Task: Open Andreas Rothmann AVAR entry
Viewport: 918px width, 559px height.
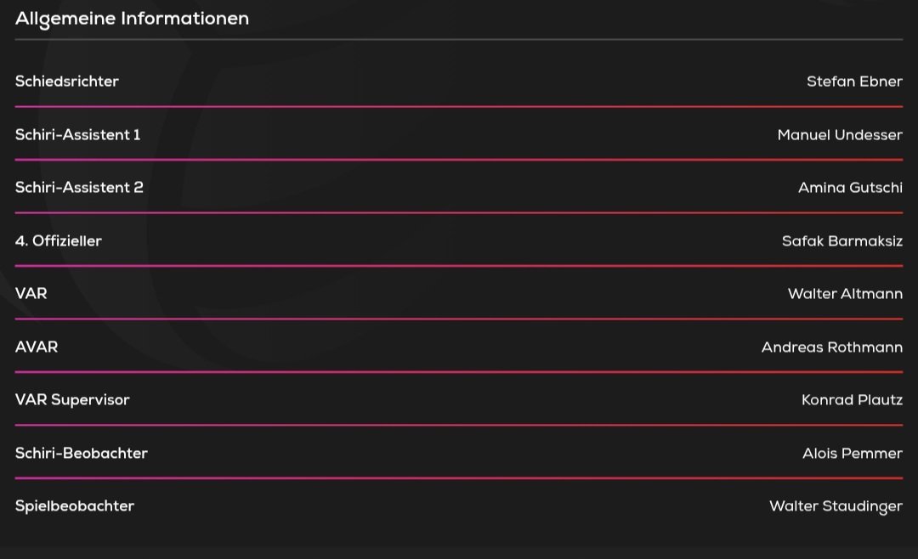Action: (x=832, y=347)
